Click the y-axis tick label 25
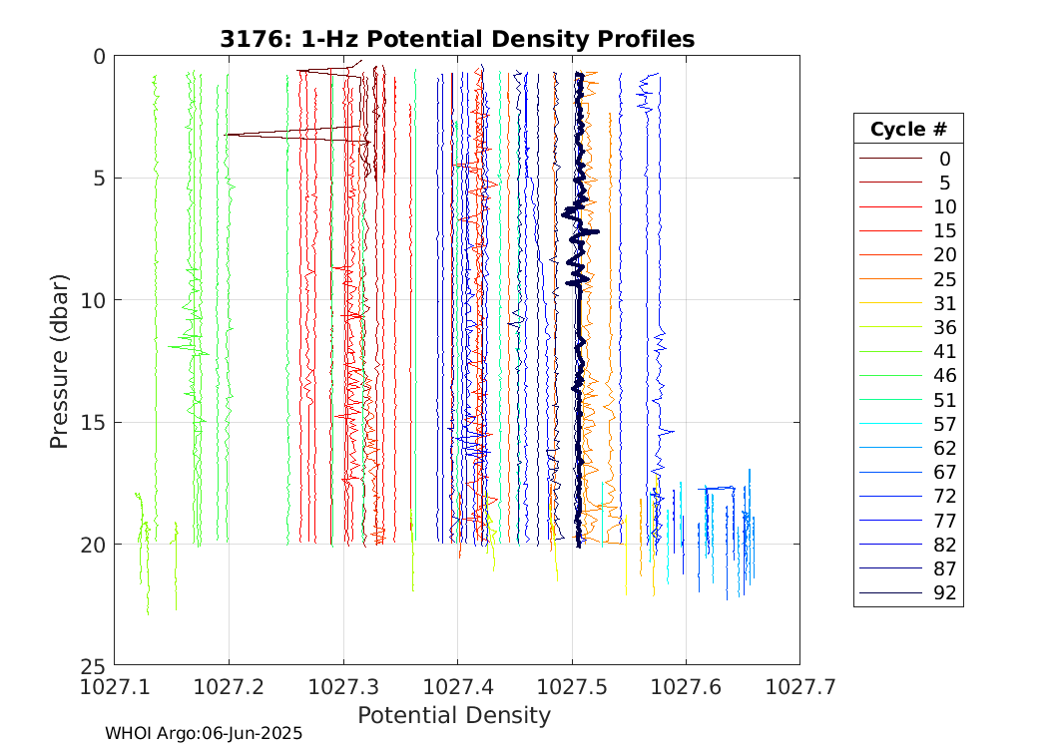The height and width of the screenshot is (748, 1048). (94, 666)
